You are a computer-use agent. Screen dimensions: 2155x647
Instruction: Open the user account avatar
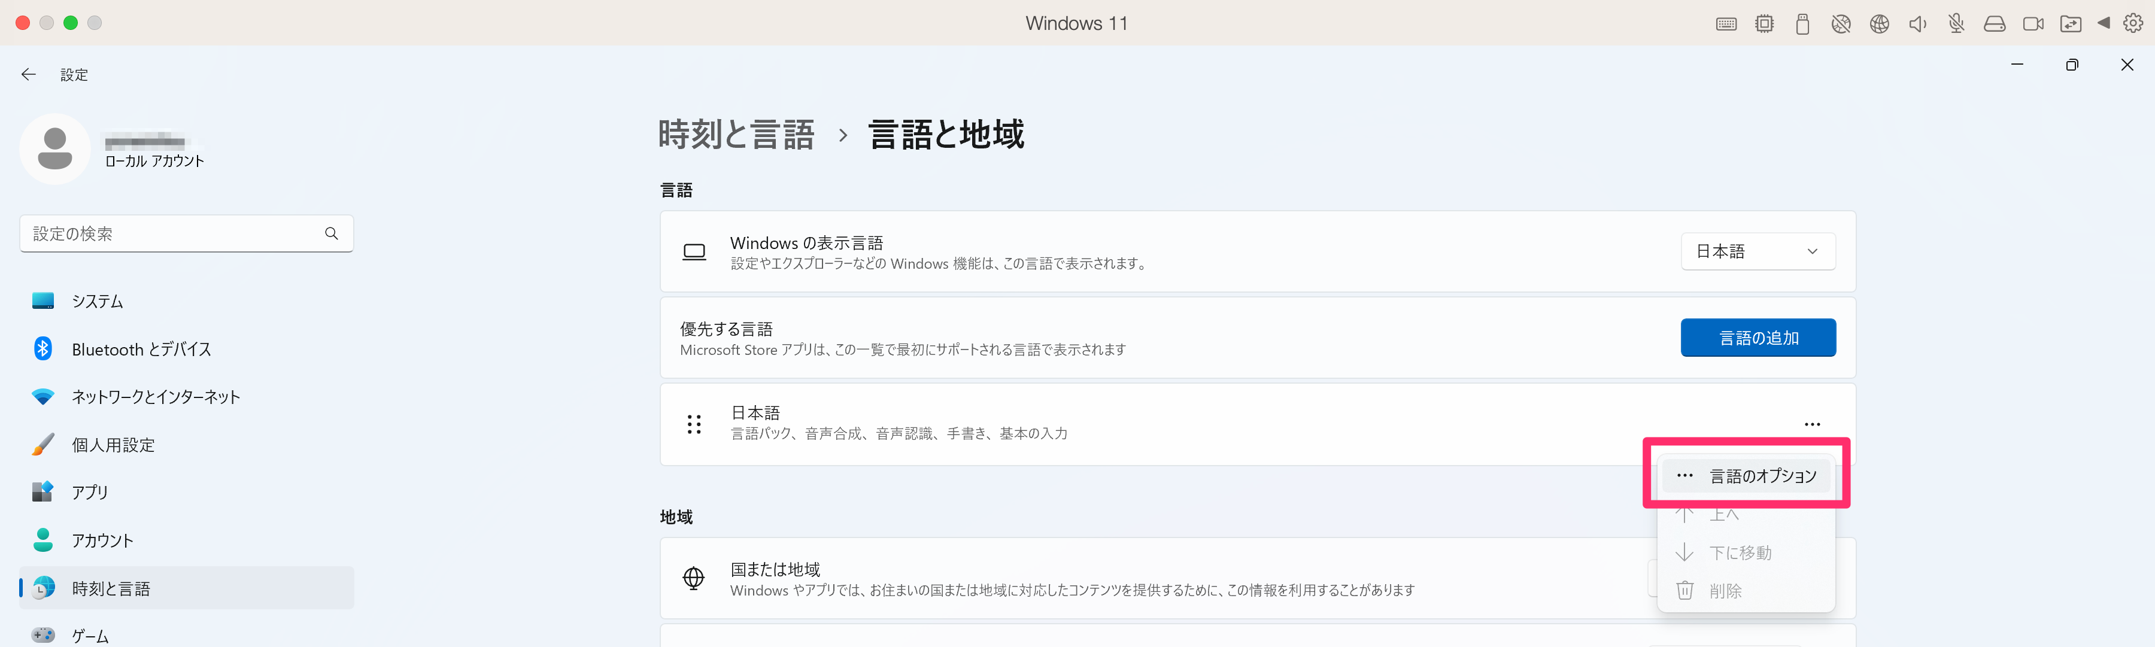coord(55,149)
